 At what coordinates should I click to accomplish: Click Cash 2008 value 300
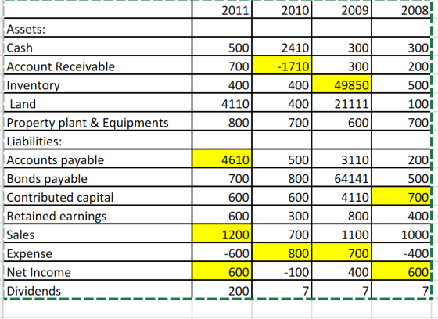(401, 46)
